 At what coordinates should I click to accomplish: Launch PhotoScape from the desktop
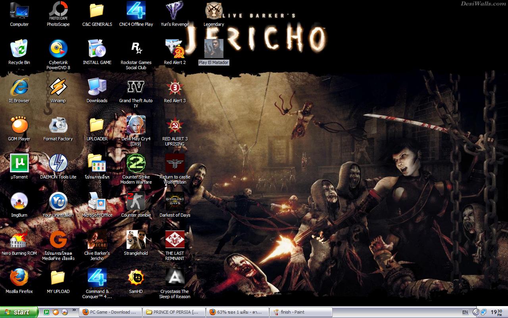pyautogui.click(x=58, y=11)
